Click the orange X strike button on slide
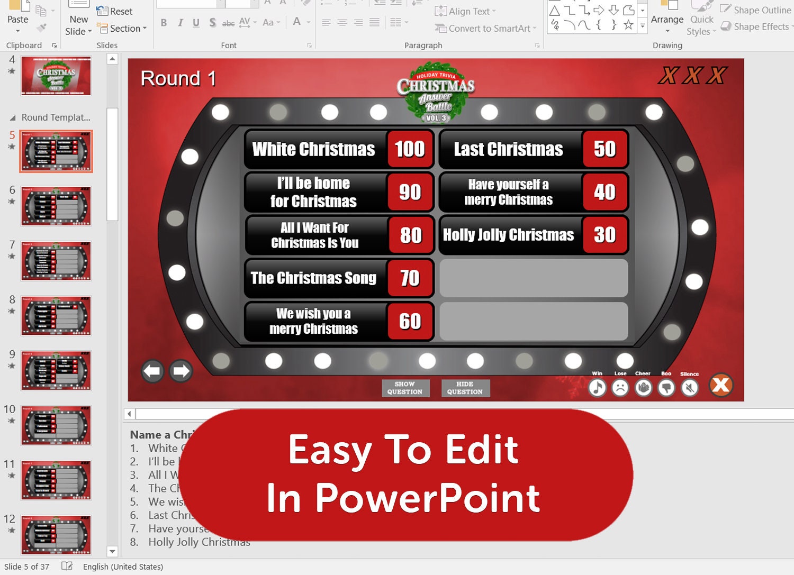The width and height of the screenshot is (794, 575). 721,387
